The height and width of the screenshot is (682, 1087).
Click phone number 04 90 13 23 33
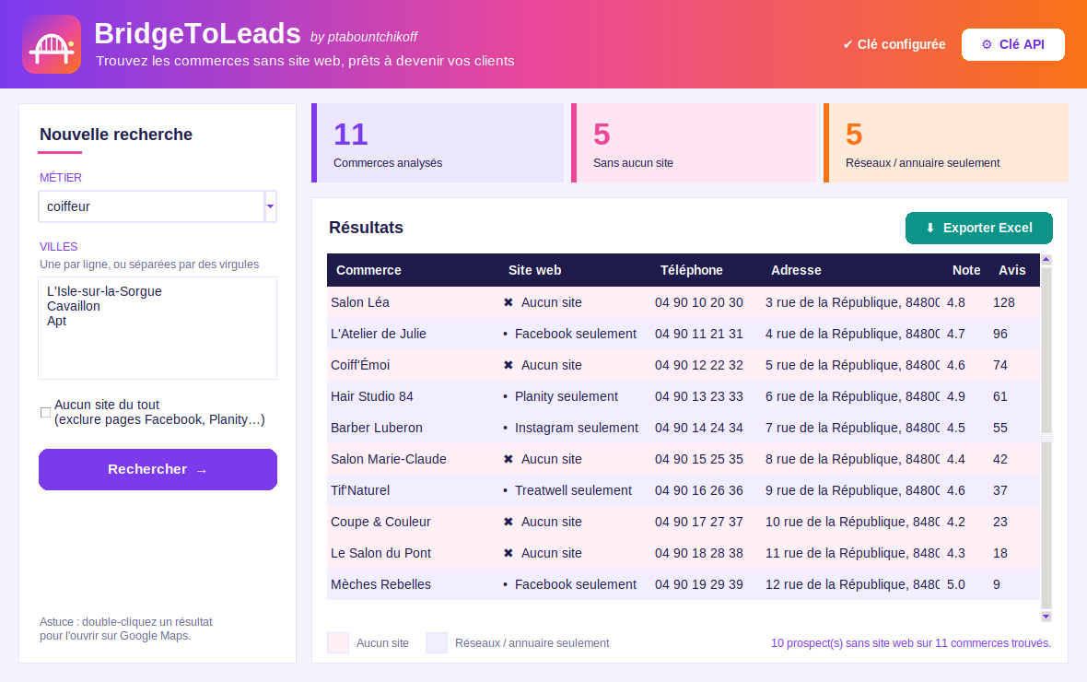tap(699, 396)
